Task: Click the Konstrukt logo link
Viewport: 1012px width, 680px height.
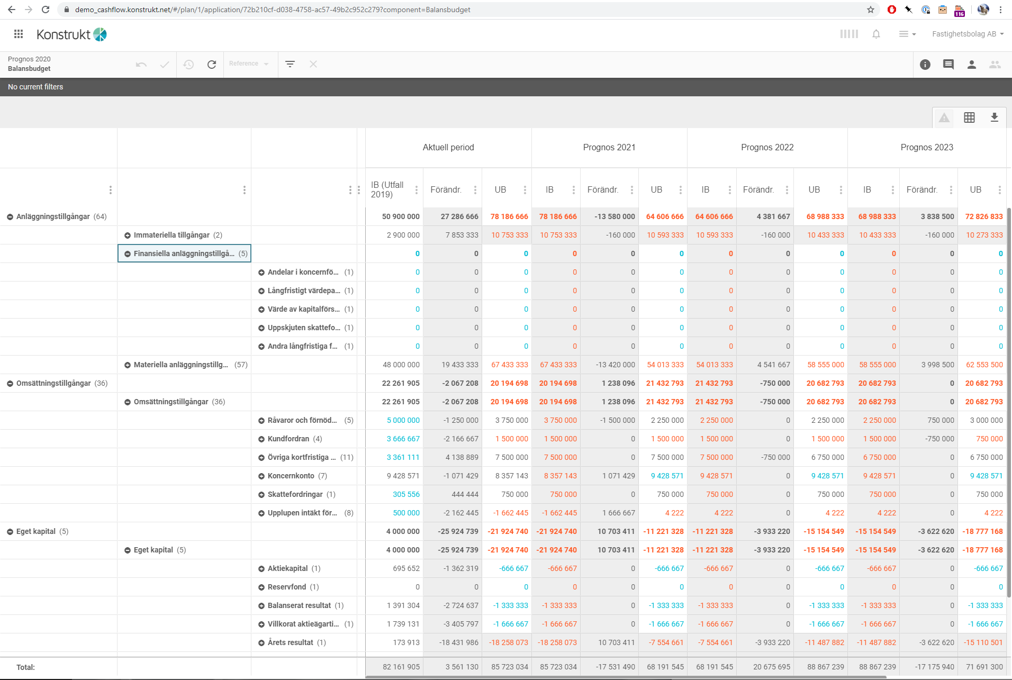Action: point(71,34)
